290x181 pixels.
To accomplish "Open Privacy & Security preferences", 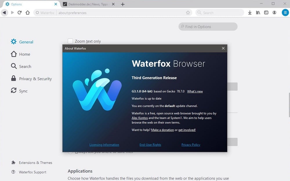I will [x=31, y=79].
